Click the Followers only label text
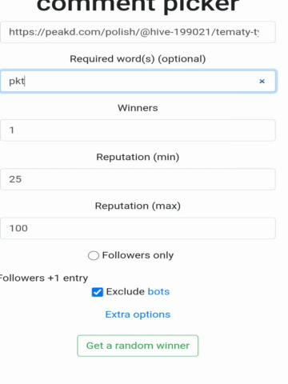Viewport: 288px width, 384px height. point(138,255)
